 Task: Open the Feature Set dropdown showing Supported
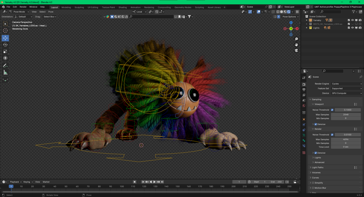[x=347, y=89]
